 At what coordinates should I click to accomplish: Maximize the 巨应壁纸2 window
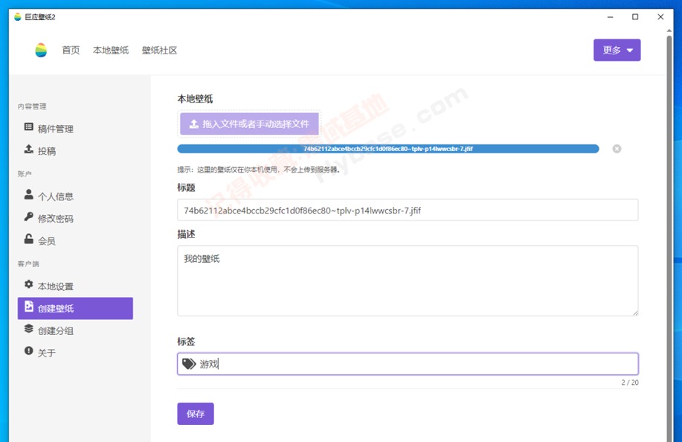[635, 17]
